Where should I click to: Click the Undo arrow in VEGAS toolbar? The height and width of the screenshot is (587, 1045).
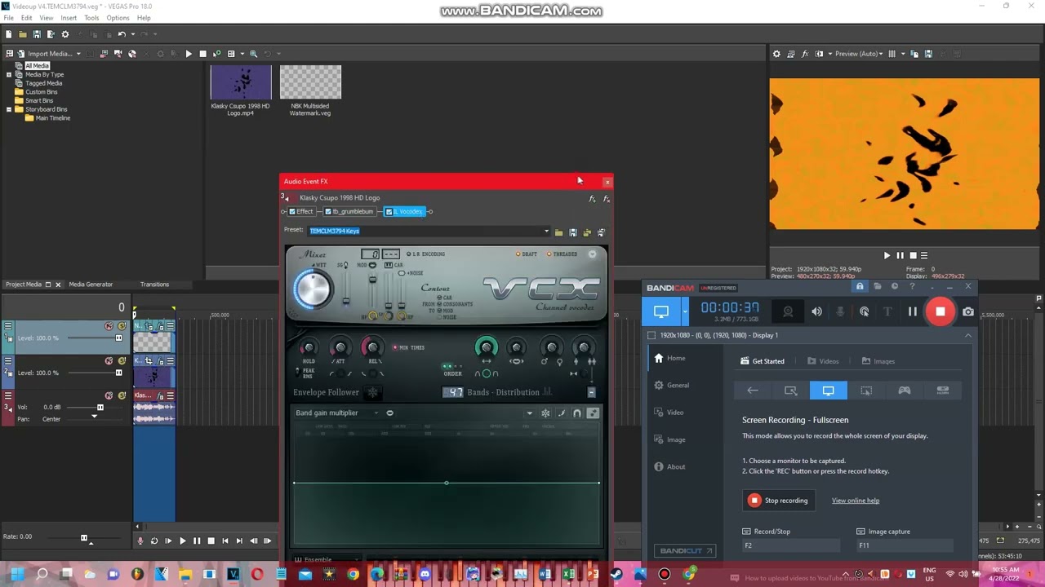coord(122,34)
